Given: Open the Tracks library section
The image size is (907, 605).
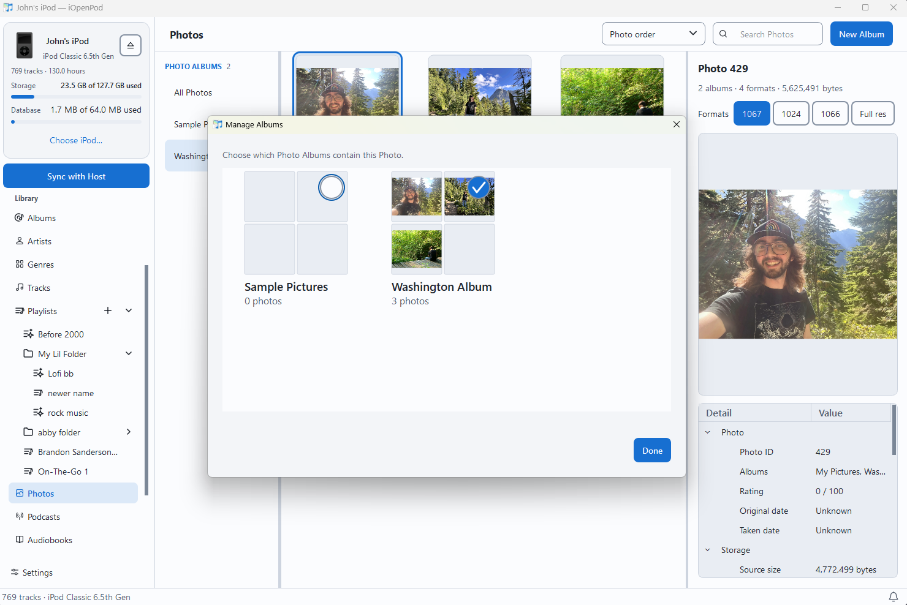Looking at the screenshot, I should (74, 288).
